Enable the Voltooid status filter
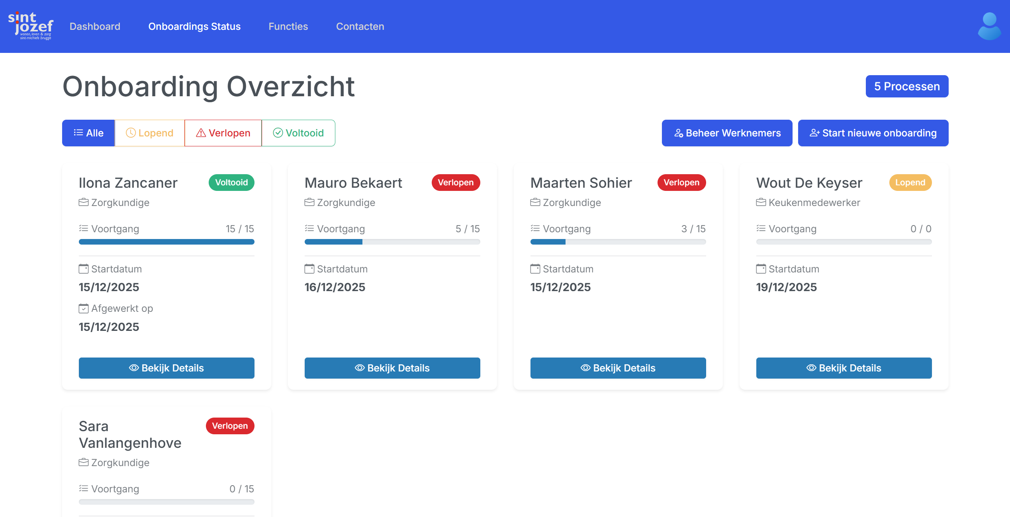Image resolution: width=1010 pixels, height=517 pixels. click(298, 133)
